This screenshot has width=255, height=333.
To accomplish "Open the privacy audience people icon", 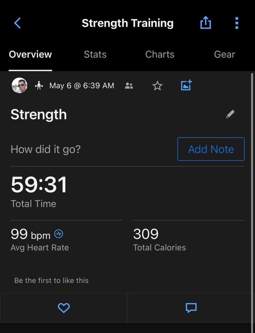I will click(129, 86).
